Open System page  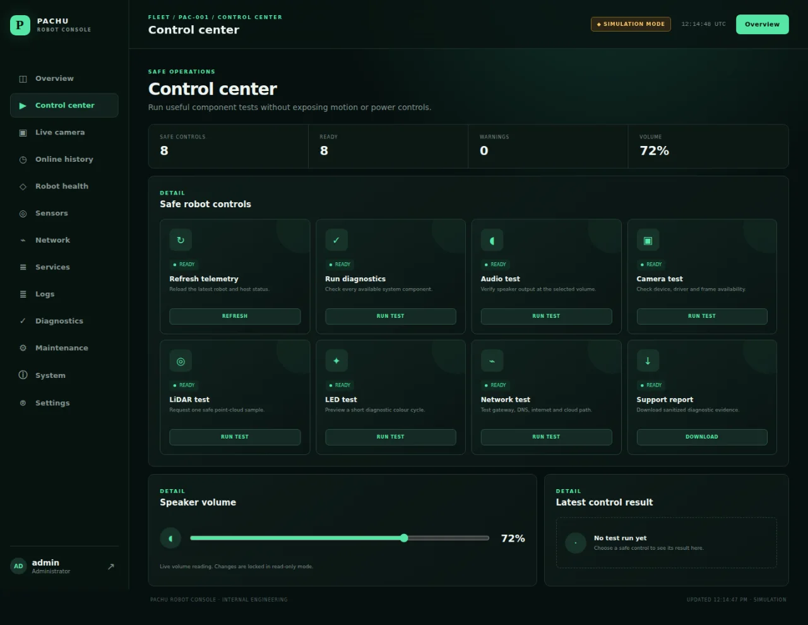pos(64,375)
